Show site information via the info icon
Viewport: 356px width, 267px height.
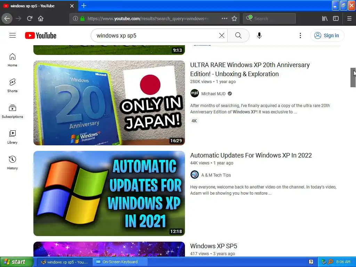75,18
